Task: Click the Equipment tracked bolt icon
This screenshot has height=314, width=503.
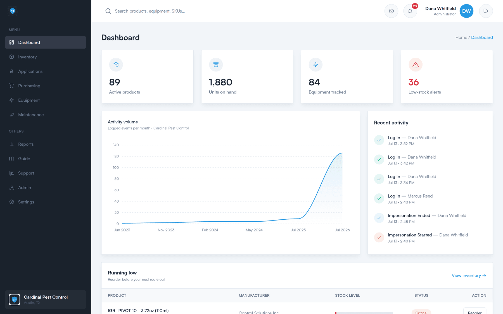Action: click(315, 65)
